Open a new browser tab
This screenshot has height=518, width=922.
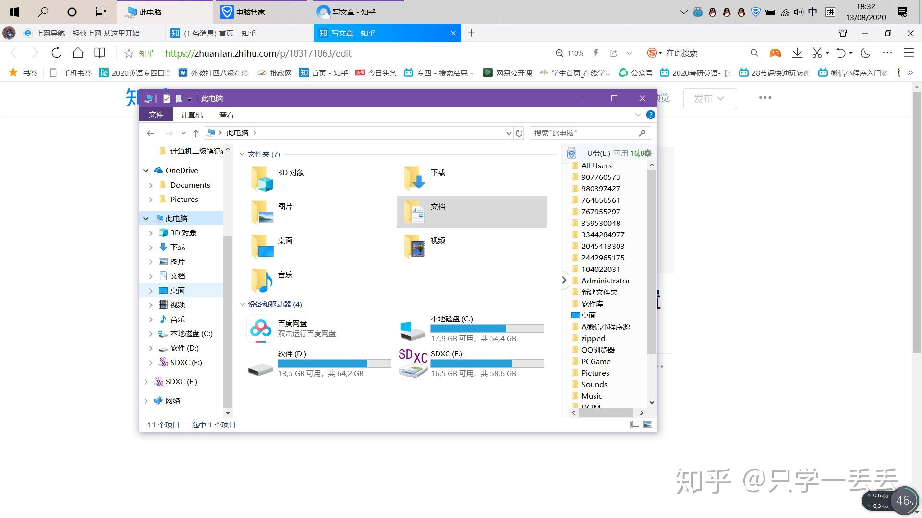[472, 33]
